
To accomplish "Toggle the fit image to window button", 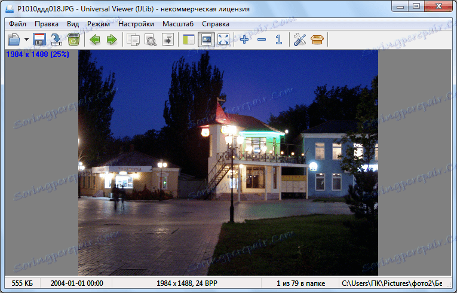I will 206,39.
